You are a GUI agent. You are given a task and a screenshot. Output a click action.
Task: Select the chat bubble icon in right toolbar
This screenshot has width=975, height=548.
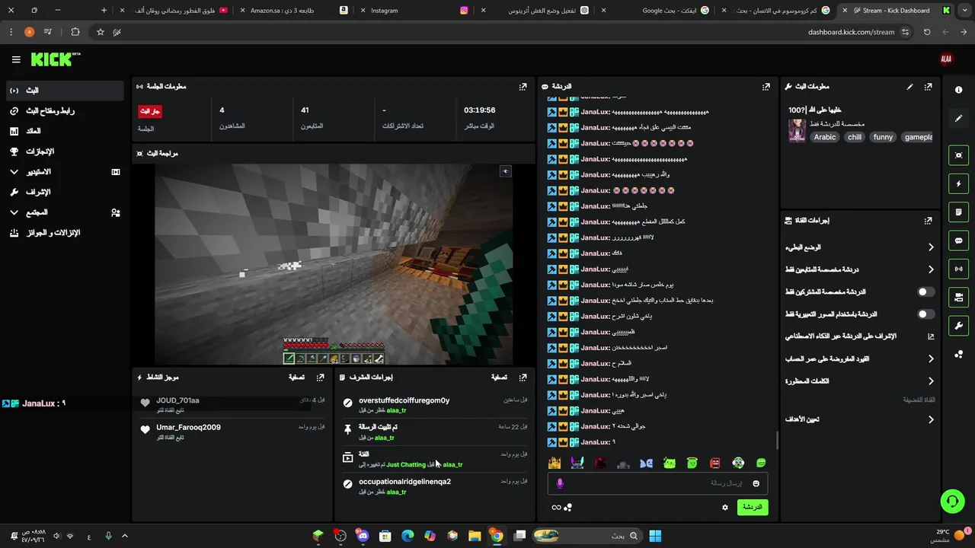coord(958,241)
